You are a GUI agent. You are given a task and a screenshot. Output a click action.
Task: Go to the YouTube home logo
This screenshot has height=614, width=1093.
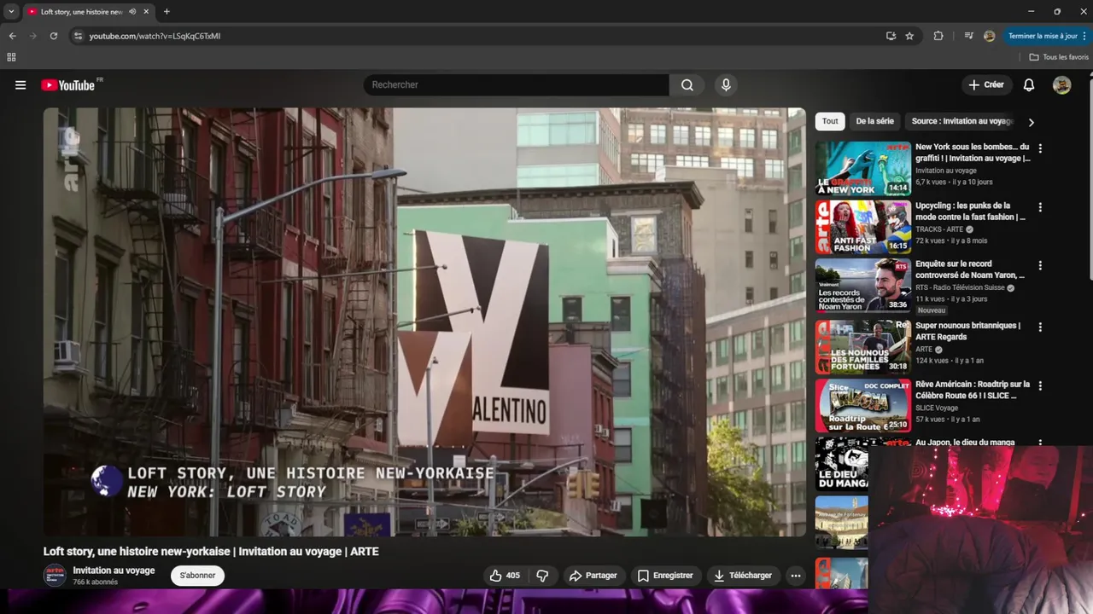[x=68, y=84]
